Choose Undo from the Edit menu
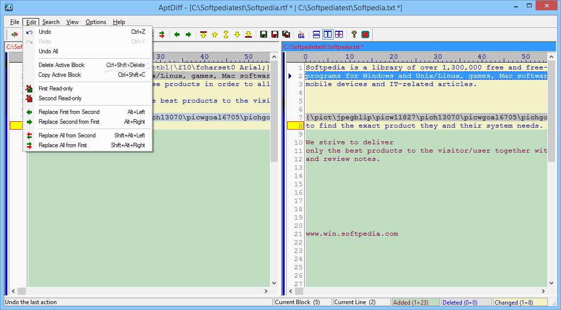Viewport: 561px width, 310px height. point(88,32)
